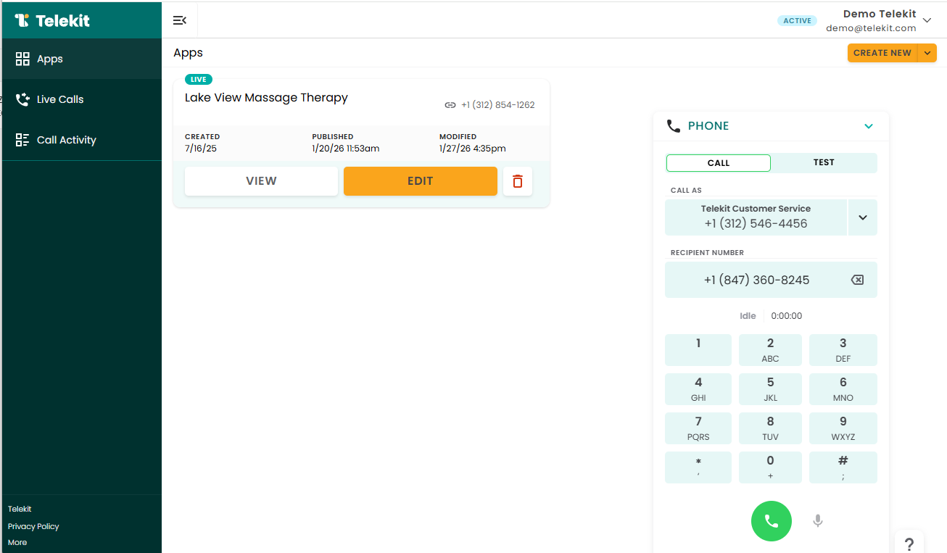This screenshot has height=553, width=947.
Task: Open the Call As caller ID dropdown arrow
Action: click(x=863, y=217)
